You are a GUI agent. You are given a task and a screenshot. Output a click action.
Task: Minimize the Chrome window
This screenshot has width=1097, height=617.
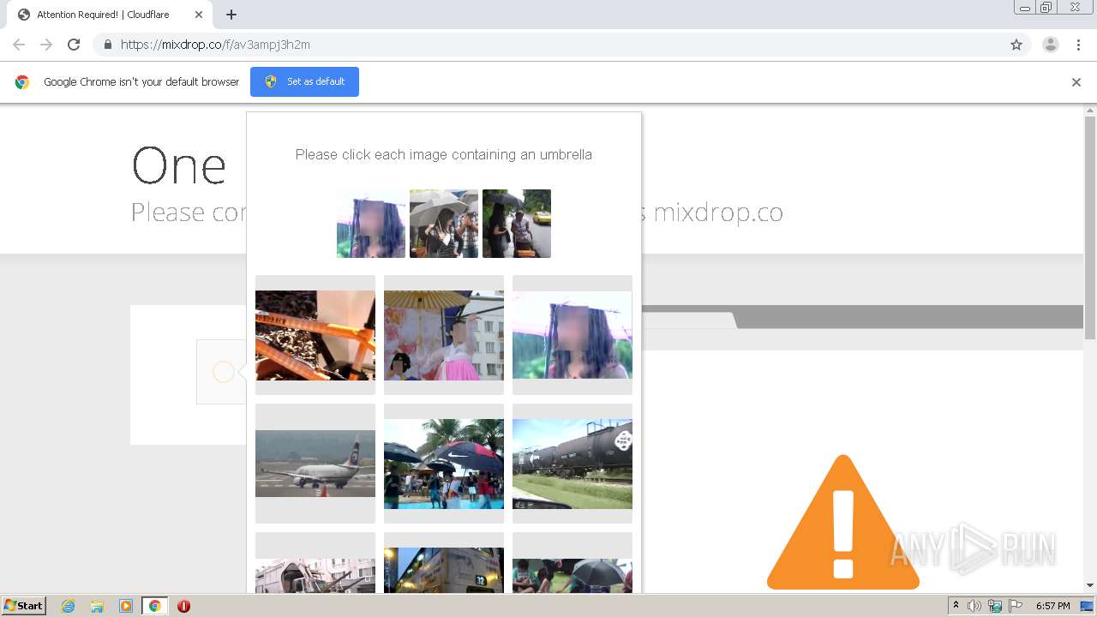[x=1025, y=8]
